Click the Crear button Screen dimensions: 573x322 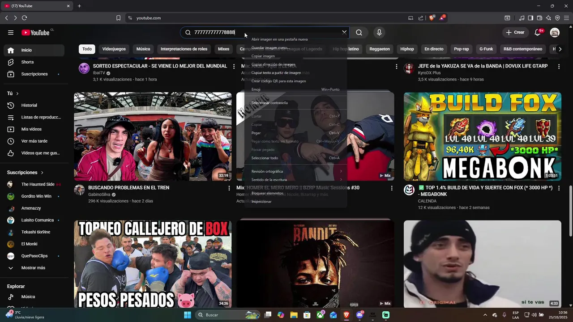click(x=515, y=32)
